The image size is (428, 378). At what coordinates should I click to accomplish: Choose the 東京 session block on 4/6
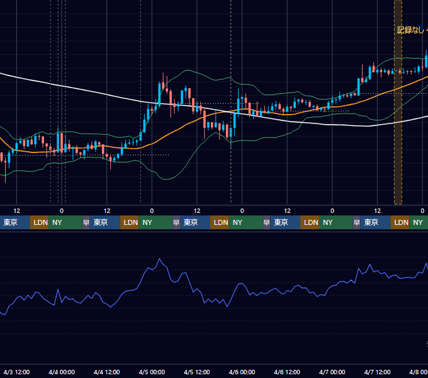coord(285,222)
